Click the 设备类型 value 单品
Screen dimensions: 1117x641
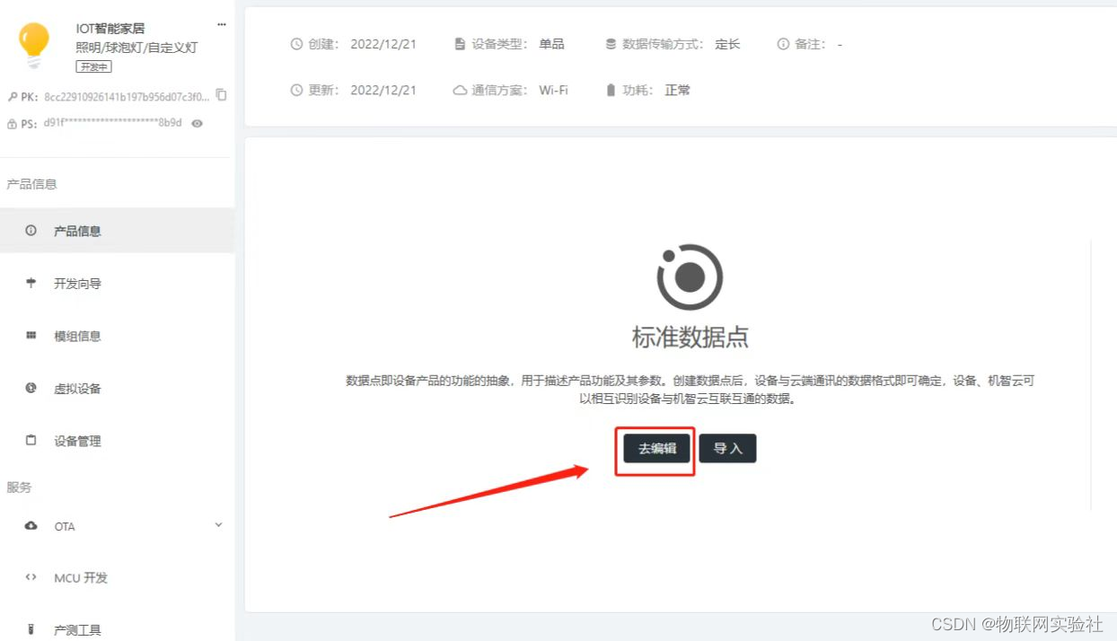pos(551,44)
